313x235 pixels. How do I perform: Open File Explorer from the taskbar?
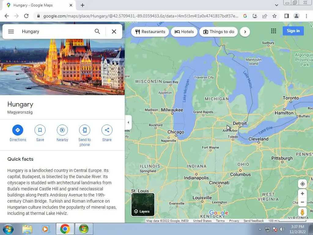pyautogui.click(x=27, y=229)
